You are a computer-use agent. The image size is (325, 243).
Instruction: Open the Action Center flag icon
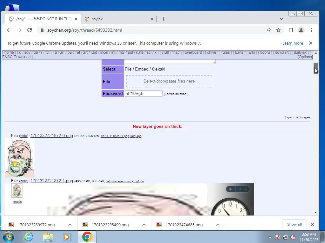tap(278, 237)
